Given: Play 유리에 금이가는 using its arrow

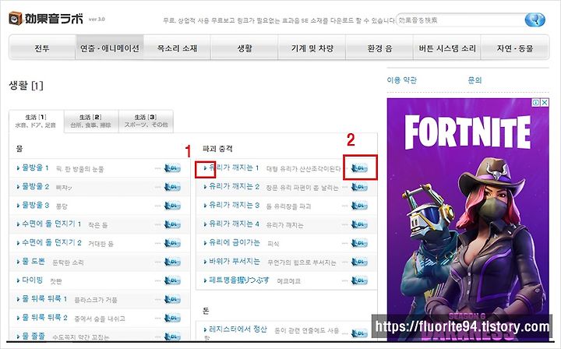Looking at the screenshot, I should pyautogui.click(x=206, y=243).
